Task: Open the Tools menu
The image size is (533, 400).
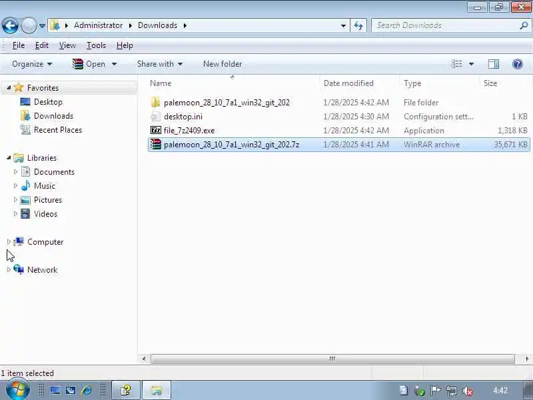Action: coord(96,45)
